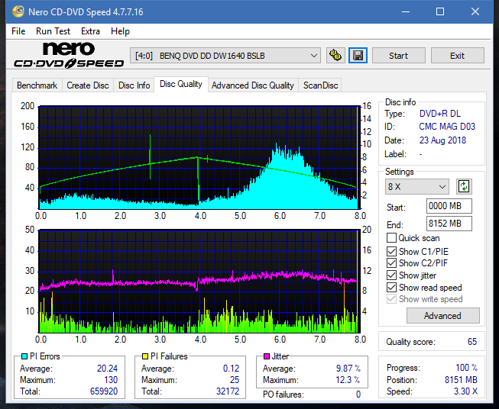The width and height of the screenshot is (499, 409).
Task: Open the 8 X speed dropdown
Action: click(417, 186)
